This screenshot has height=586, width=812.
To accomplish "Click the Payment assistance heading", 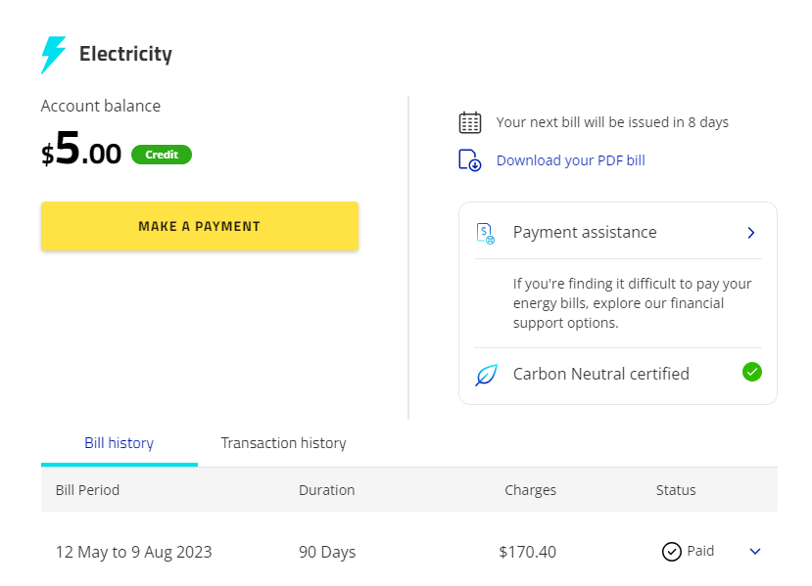I will pos(585,233).
